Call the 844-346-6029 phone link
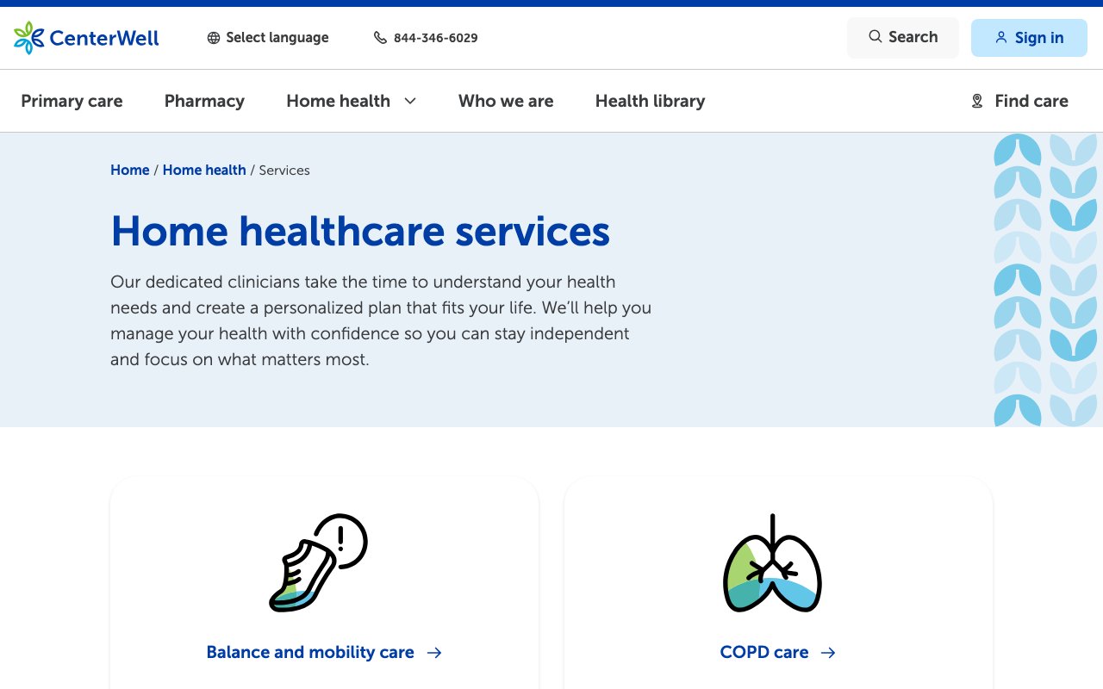 tap(426, 38)
